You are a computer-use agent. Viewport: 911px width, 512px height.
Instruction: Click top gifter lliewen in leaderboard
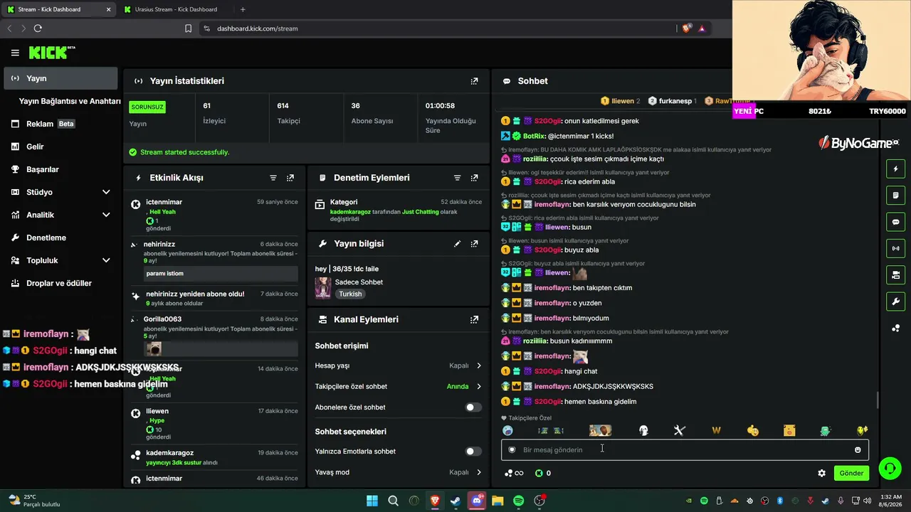click(620, 101)
